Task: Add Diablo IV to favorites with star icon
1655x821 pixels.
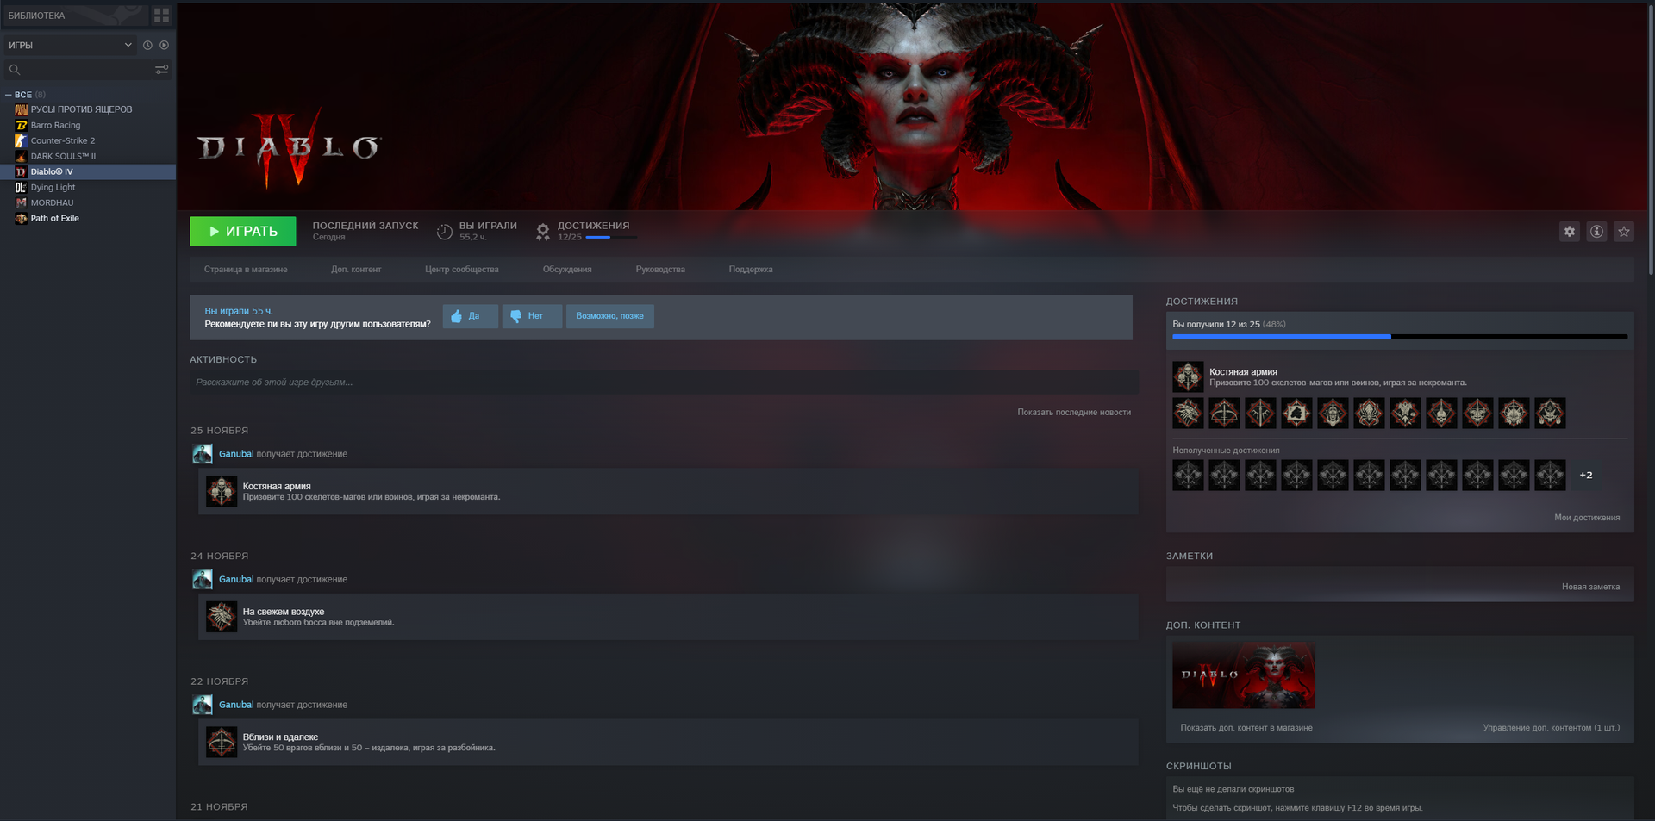Action: [1624, 231]
